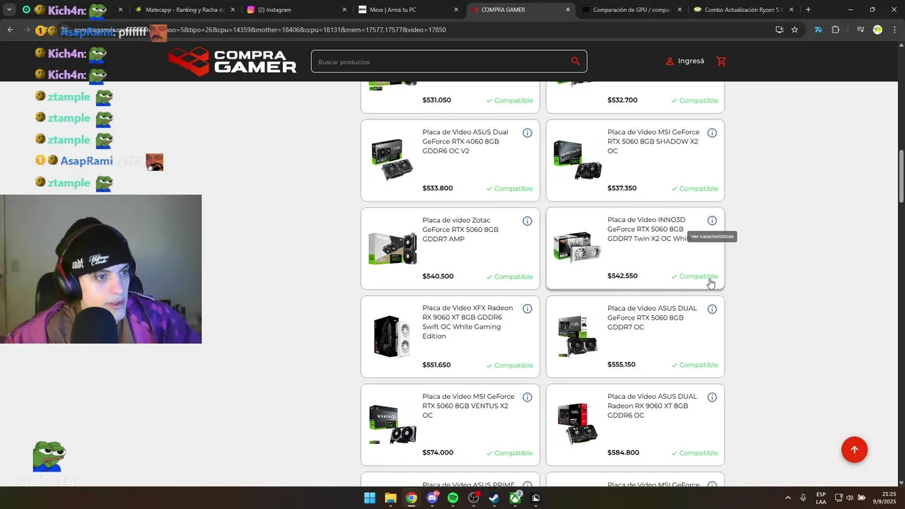Open Discord from the taskbar
The height and width of the screenshot is (509, 905).
point(432,498)
